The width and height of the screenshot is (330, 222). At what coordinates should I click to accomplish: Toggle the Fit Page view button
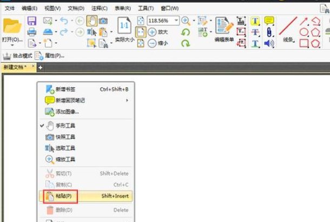pyautogui.click(x=141, y=21)
